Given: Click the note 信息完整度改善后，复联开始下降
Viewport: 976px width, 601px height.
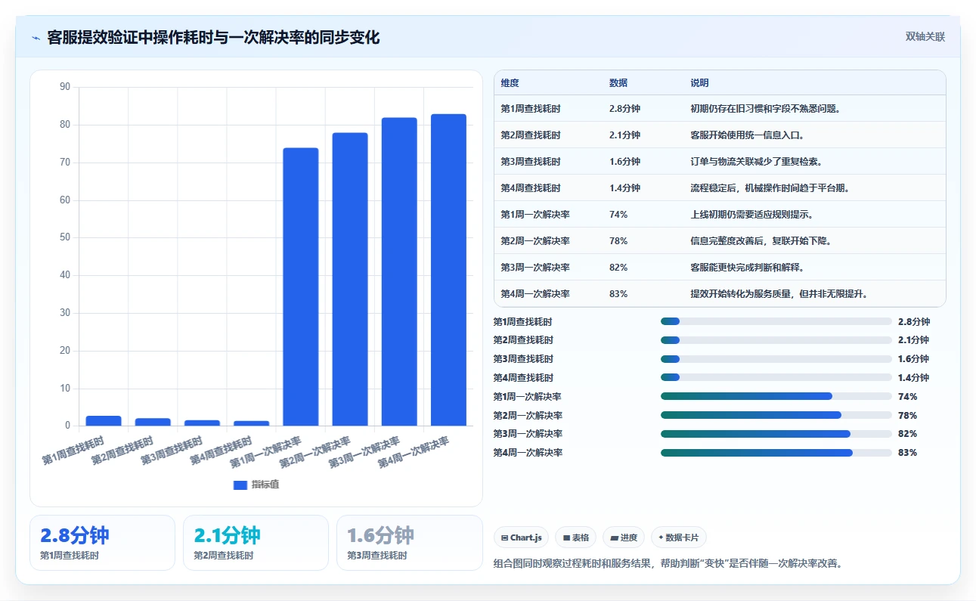Looking at the screenshot, I should (761, 240).
